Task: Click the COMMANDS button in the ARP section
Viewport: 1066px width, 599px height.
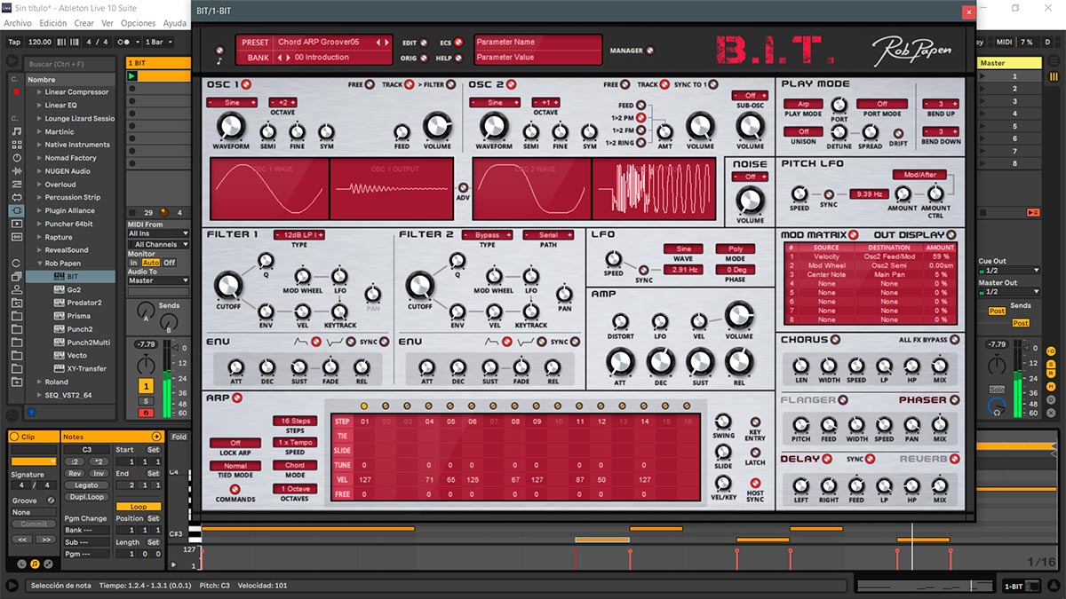Action: [x=235, y=488]
